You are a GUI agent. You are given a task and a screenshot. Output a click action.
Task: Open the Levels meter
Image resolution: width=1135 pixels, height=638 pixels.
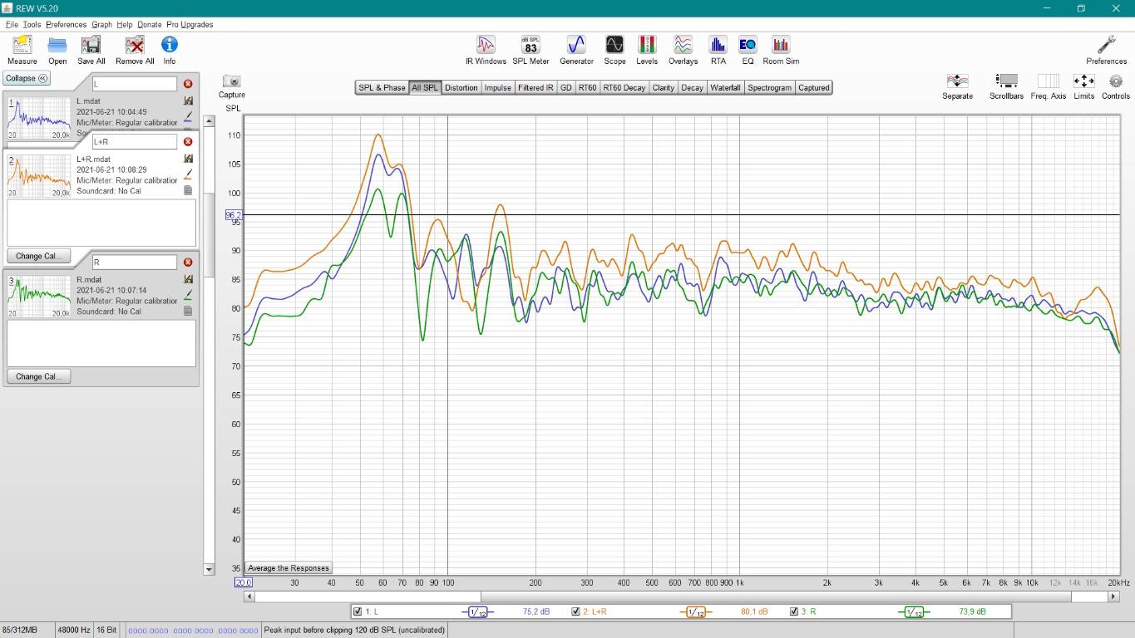tap(647, 50)
